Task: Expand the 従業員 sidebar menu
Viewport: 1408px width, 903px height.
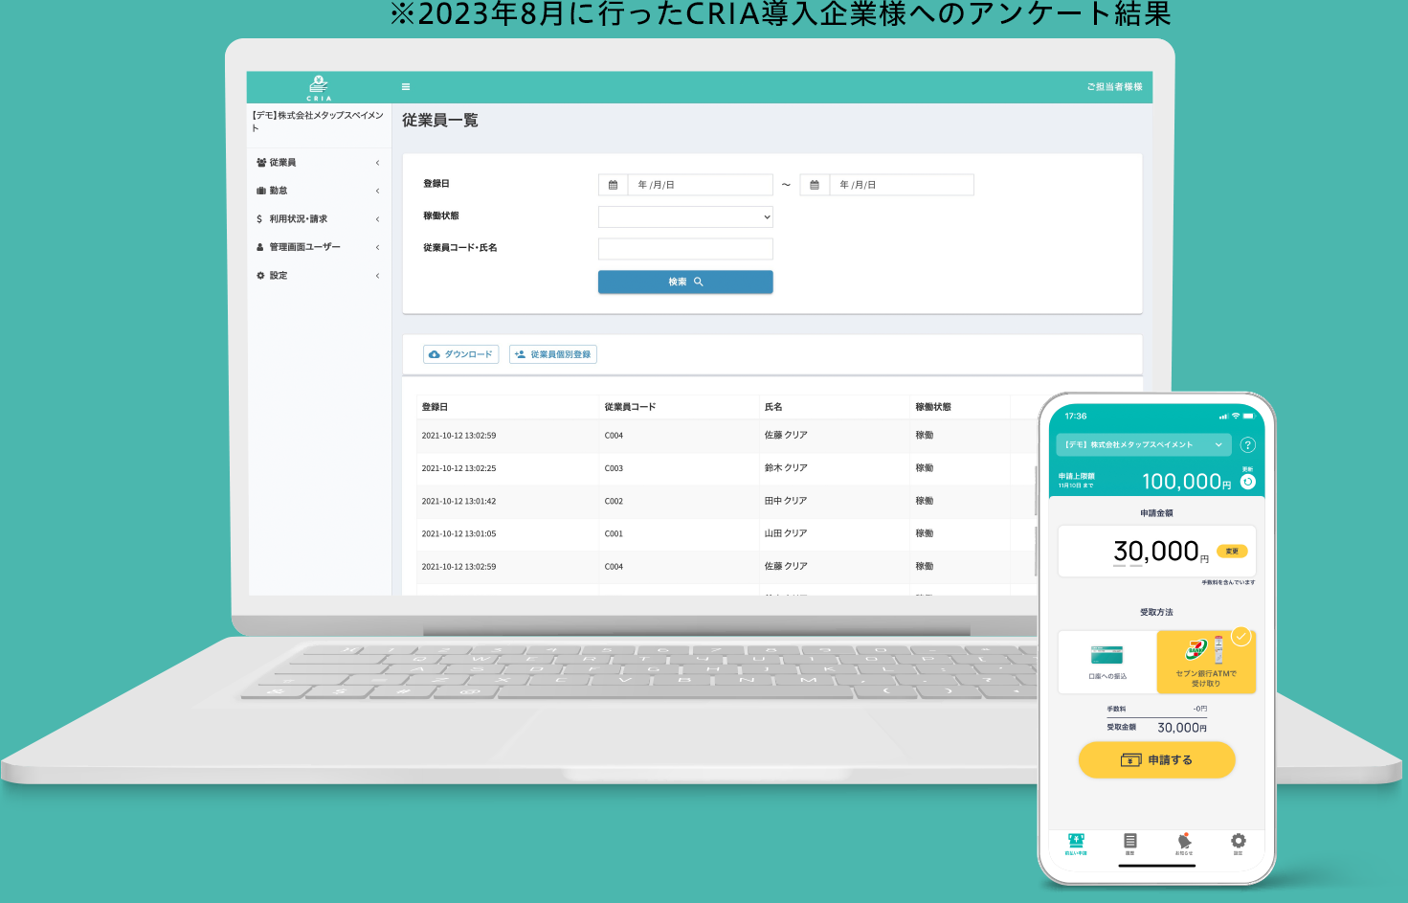Action: [x=319, y=163]
